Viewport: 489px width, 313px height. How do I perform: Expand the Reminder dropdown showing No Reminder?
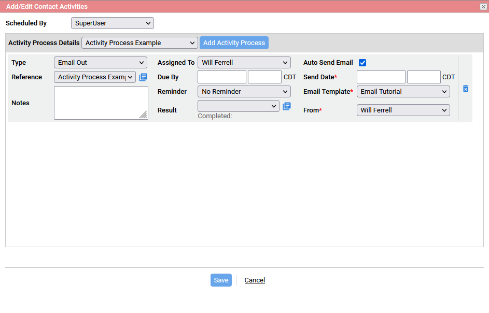click(x=244, y=92)
